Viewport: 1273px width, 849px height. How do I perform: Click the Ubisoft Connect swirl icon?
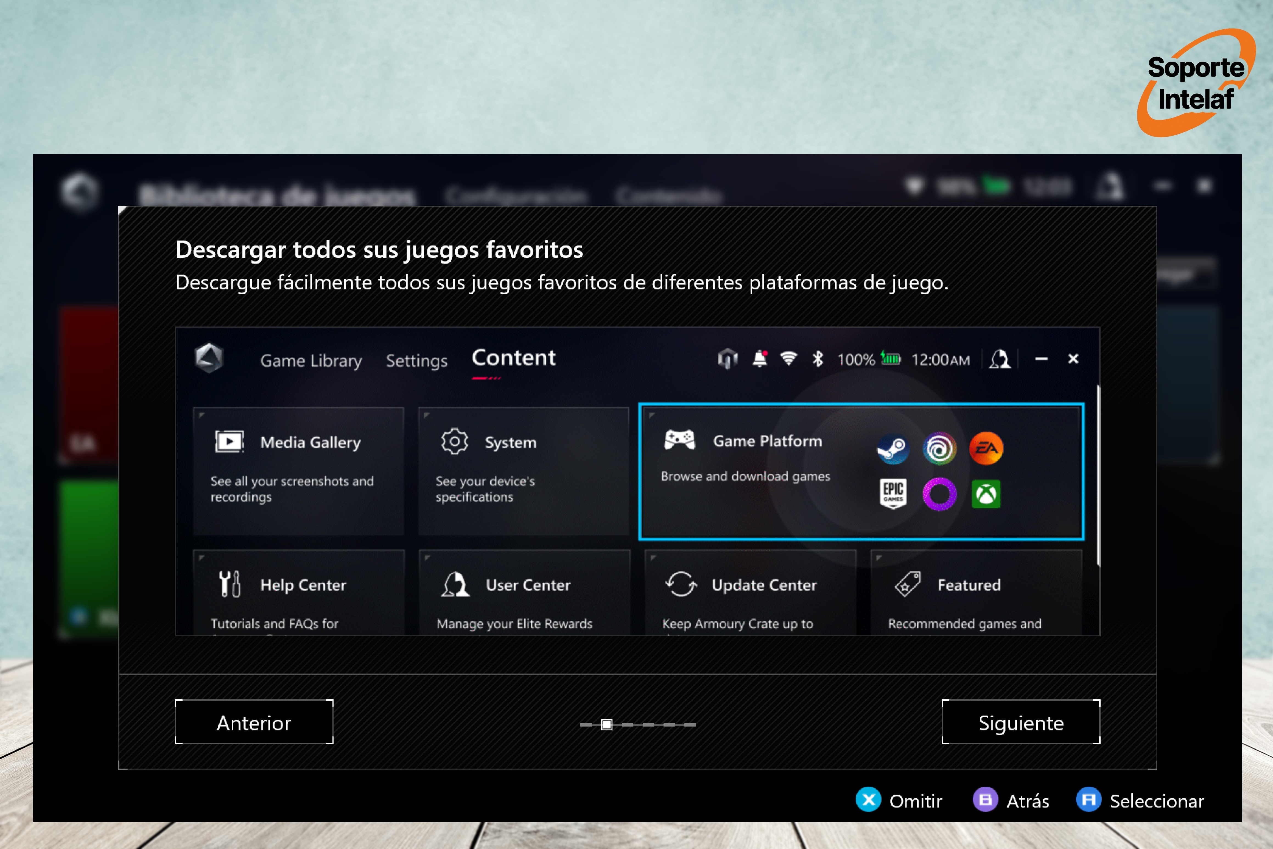tap(939, 448)
